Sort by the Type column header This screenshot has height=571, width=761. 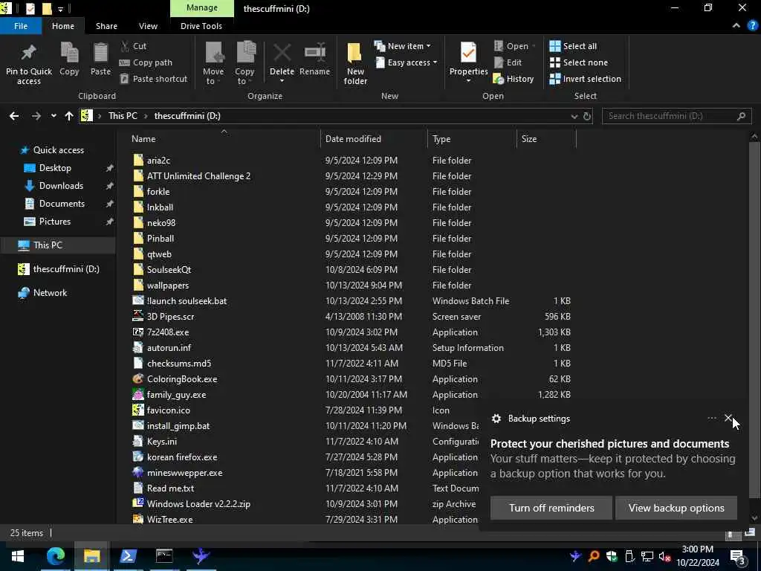point(472,139)
